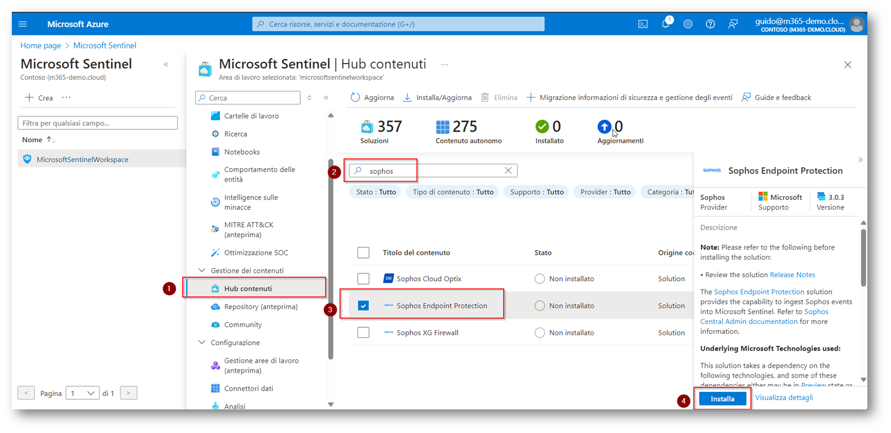Open the feedback icon in top bar

point(733,24)
